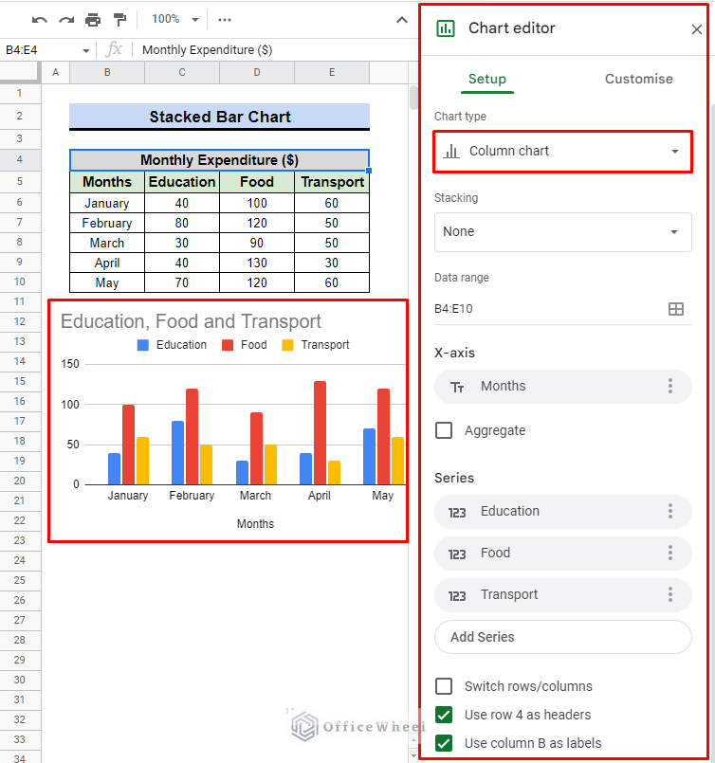Click the select data range grid icon
The image size is (715, 763).
(x=676, y=309)
